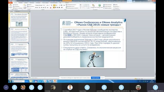Click Arrange (Упорядочить) button
The width and height of the screenshot is (164, 92).
93,6
